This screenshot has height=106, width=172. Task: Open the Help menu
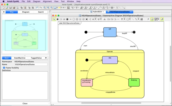click(x=79, y=1)
